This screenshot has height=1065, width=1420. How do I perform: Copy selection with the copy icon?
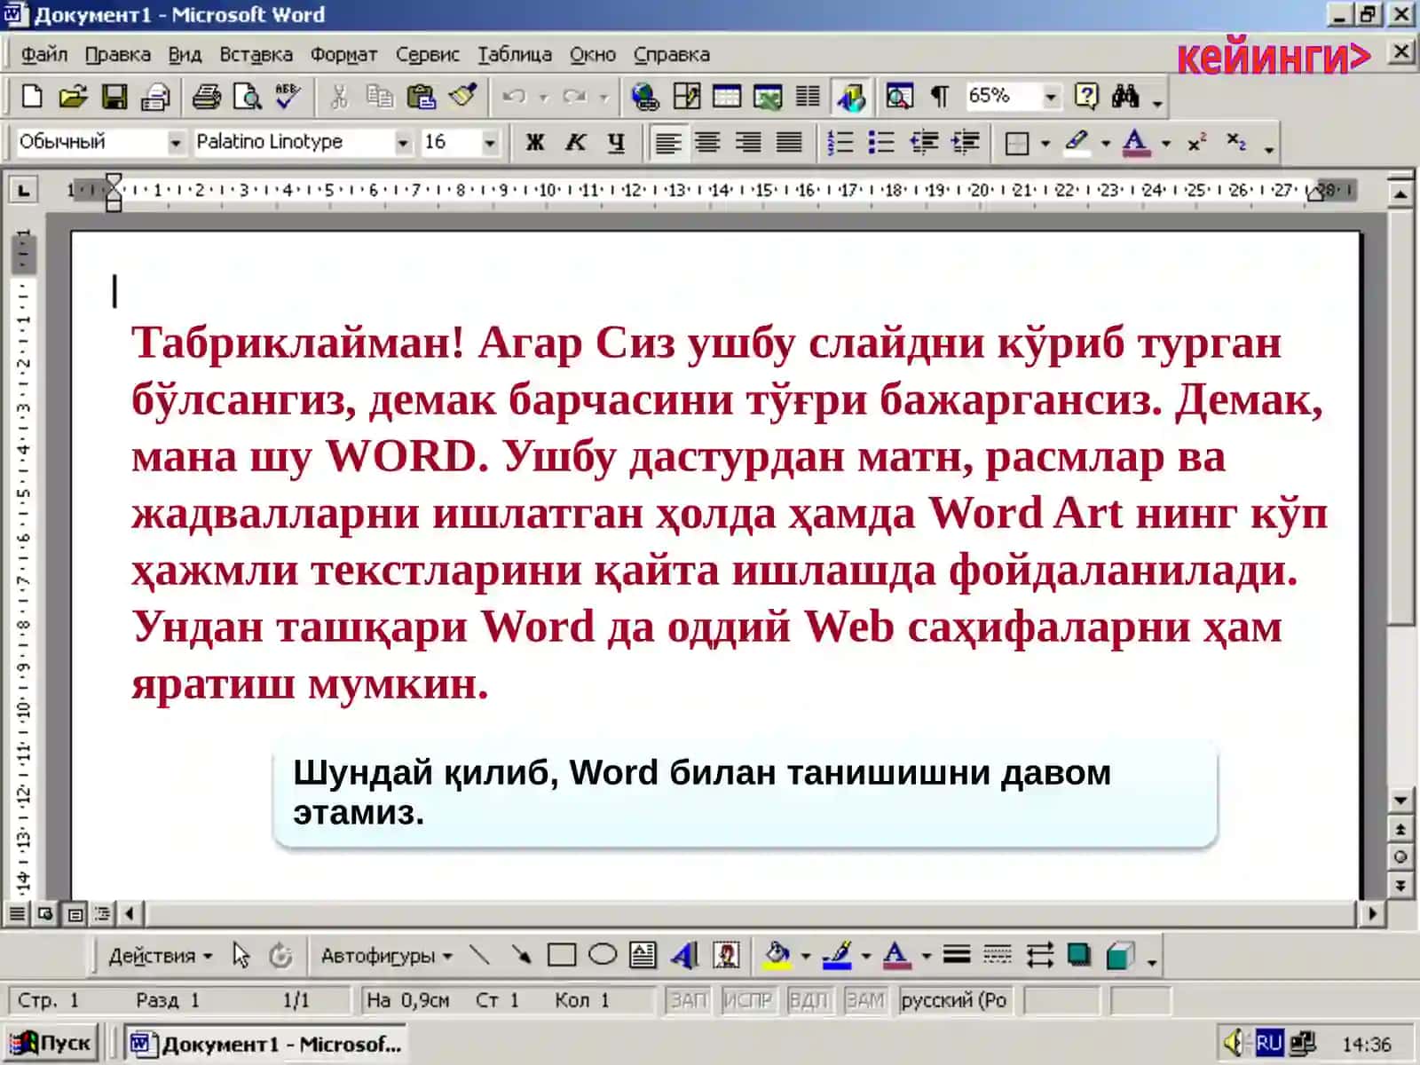coord(380,96)
